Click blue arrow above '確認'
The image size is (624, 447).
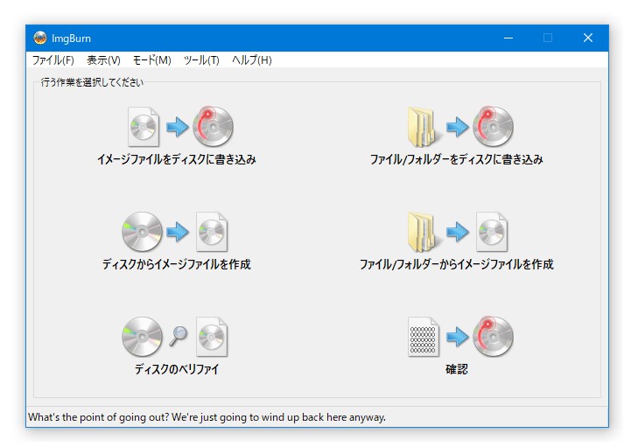[x=457, y=337]
